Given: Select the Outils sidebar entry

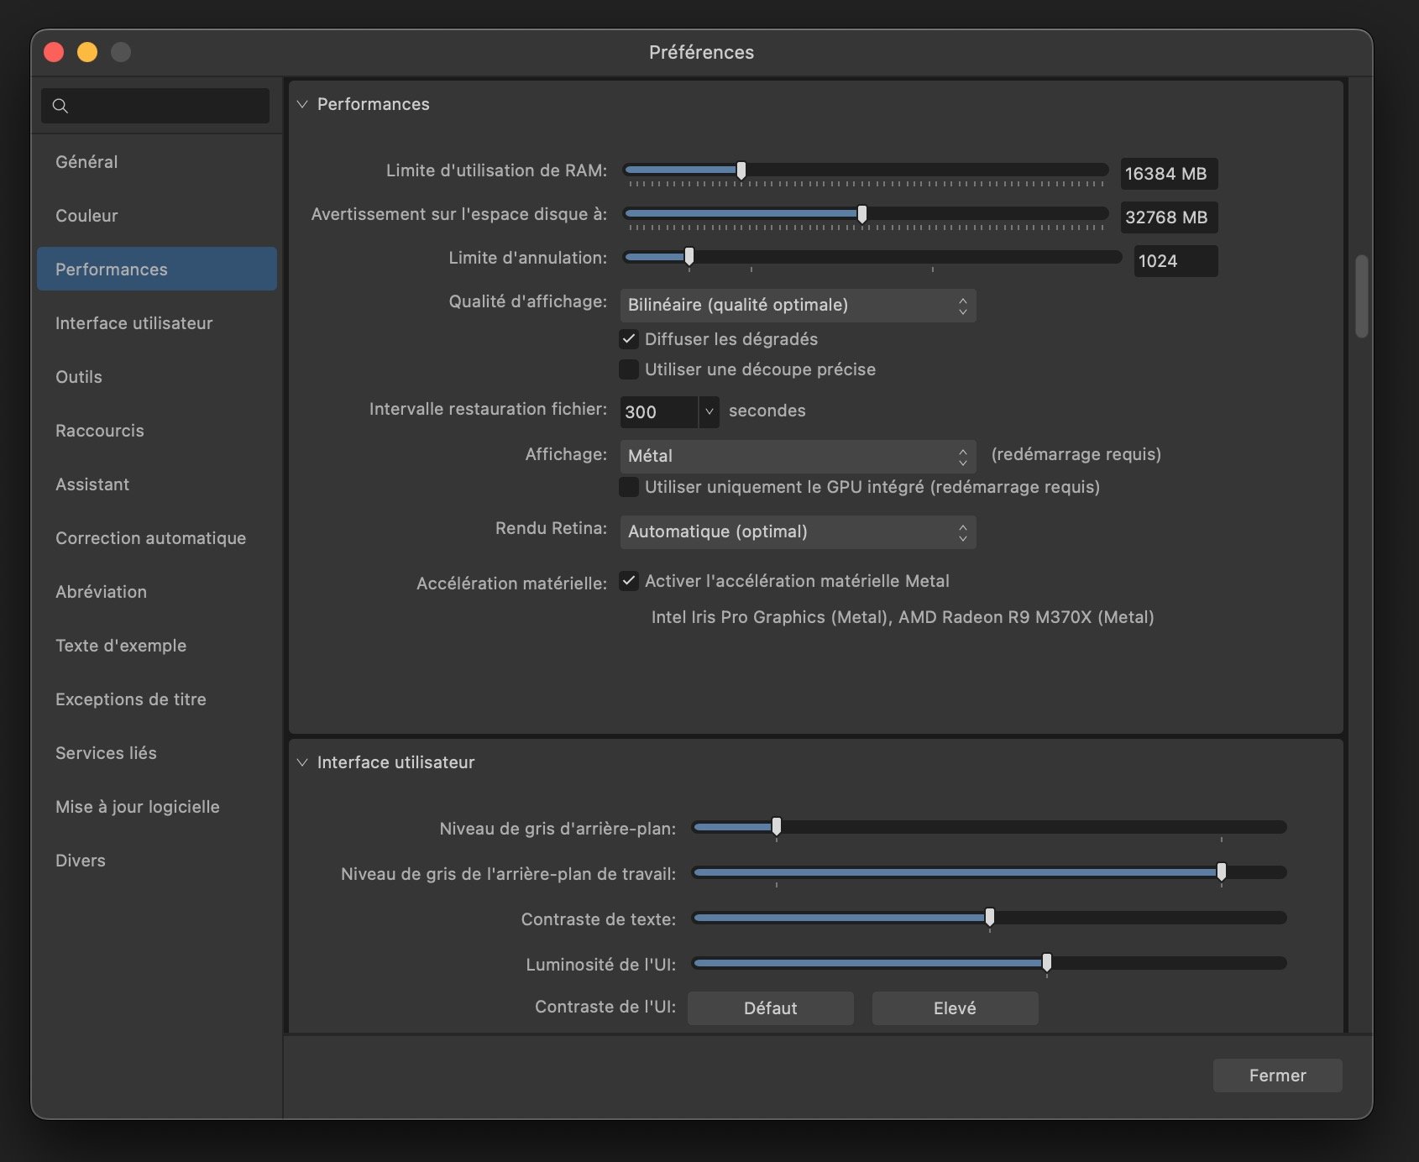Looking at the screenshot, I should (x=78, y=377).
